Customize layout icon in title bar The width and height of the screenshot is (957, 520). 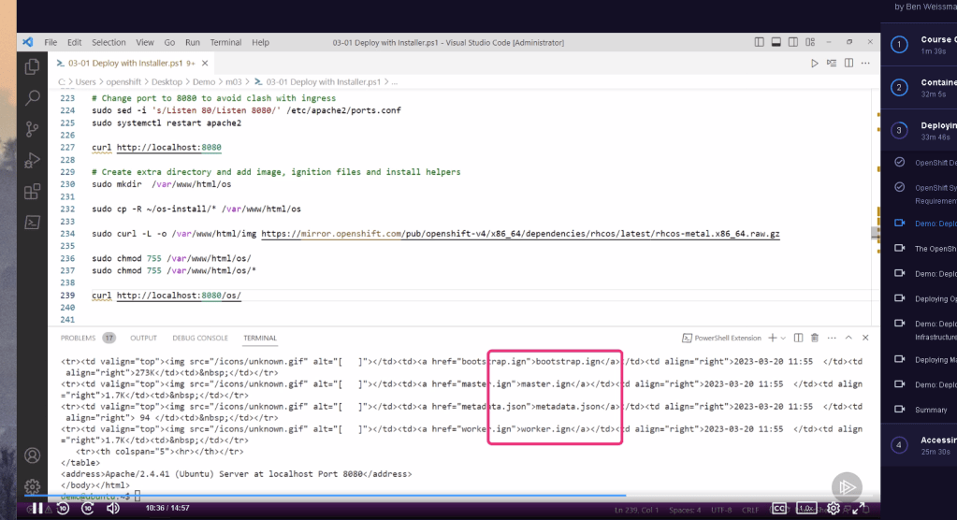810,42
